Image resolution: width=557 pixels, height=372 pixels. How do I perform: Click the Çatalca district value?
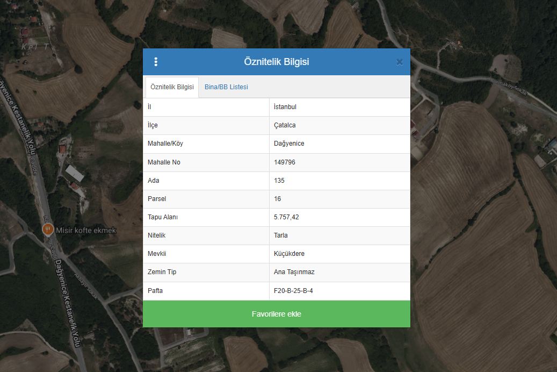pos(285,125)
